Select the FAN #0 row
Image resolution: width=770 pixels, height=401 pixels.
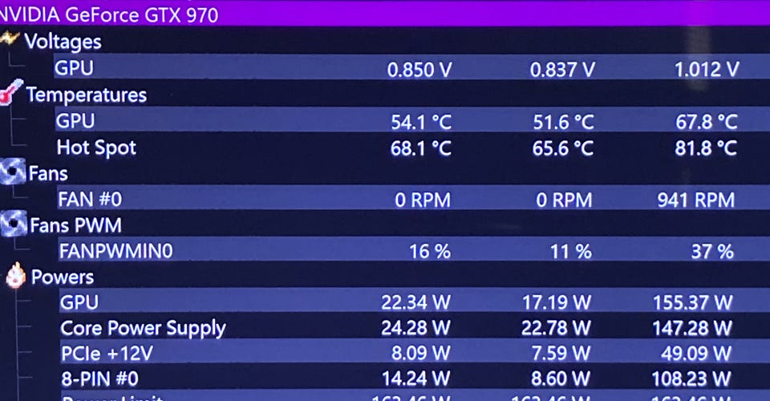point(414,199)
